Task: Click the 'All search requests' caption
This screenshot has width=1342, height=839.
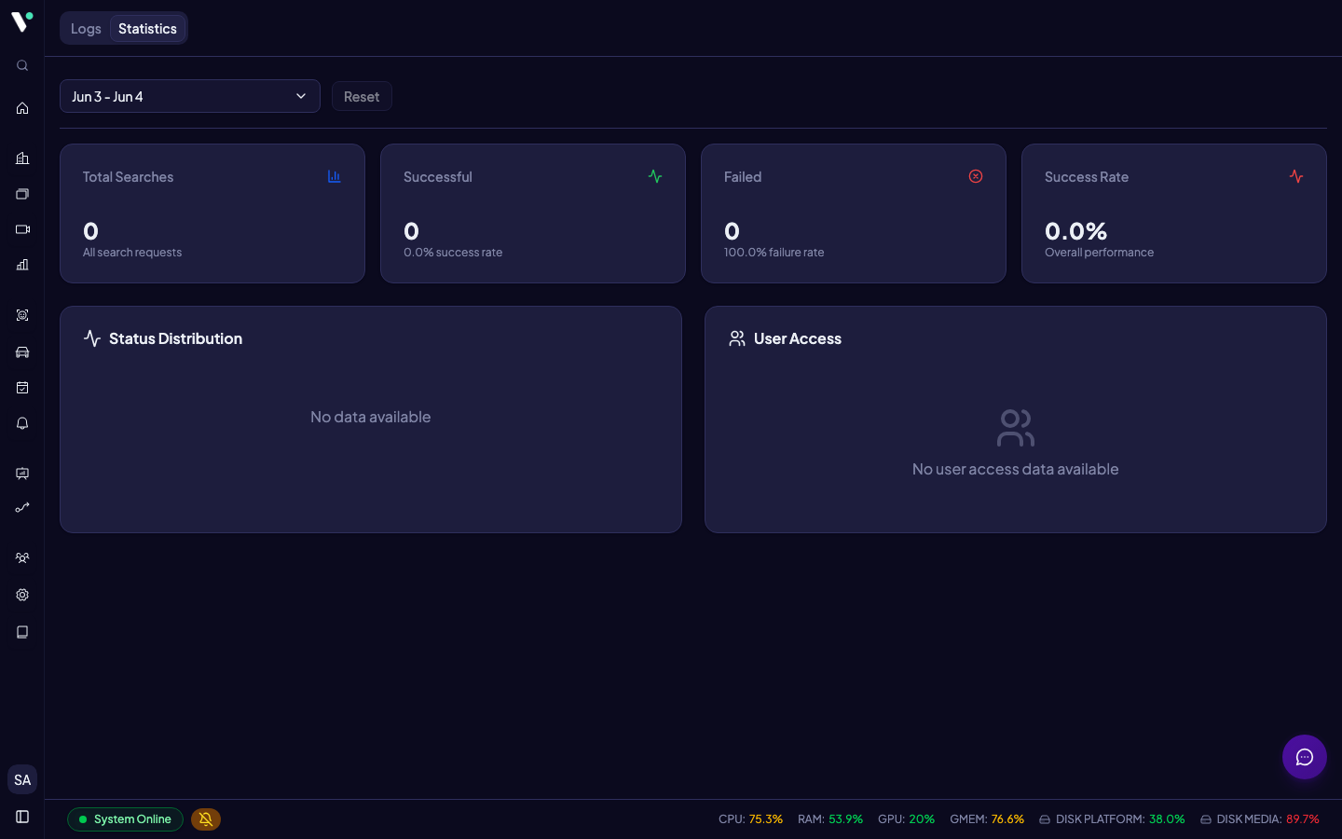Action: coord(132,253)
